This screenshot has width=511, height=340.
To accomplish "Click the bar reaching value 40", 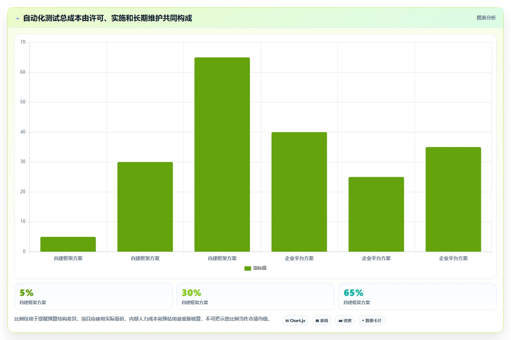I will point(299,192).
